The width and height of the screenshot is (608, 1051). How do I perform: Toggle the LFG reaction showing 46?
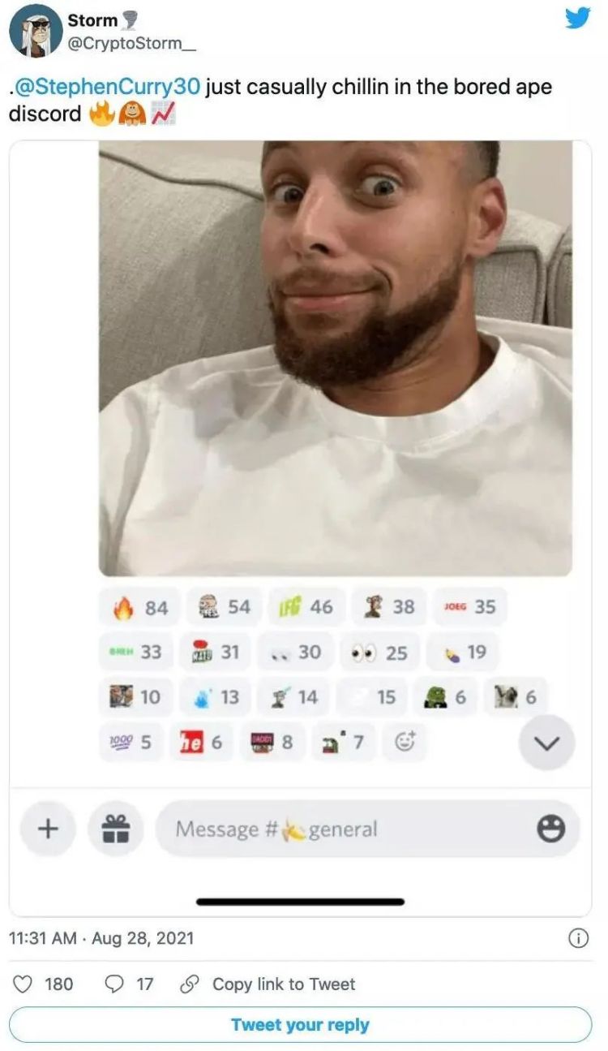306,607
